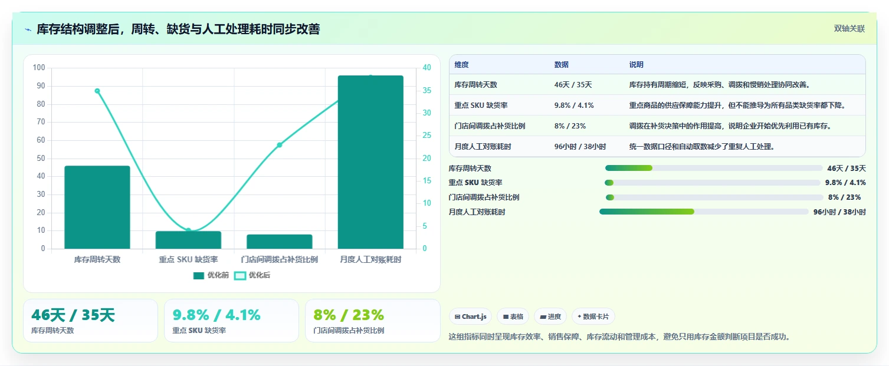Click the line point above 库存周转天数 bar
This screenshot has width=889, height=366.
(97, 91)
